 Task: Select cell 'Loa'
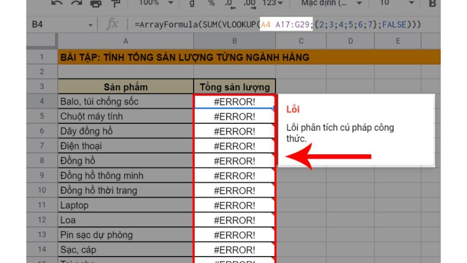pyautogui.click(x=126, y=220)
